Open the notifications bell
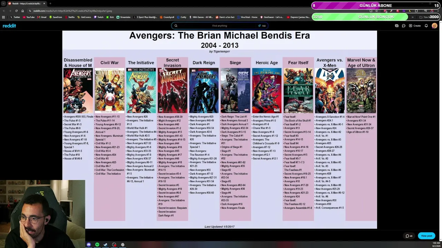 pyautogui.click(x=426, y=26)
